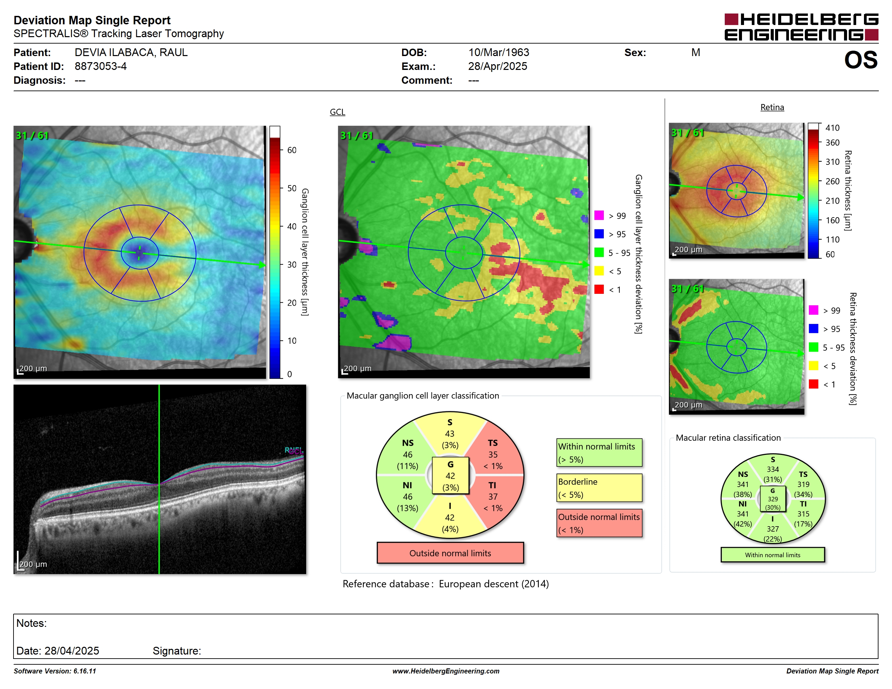This screenshot has width=892, height=689.
Task: Select patient ID 8873053-4
Action: click(100, 66)
